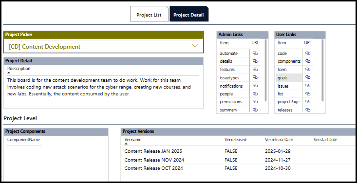Open the features admin link icon
This screenshot has height=183, width=357.
(x=255, y=70)
